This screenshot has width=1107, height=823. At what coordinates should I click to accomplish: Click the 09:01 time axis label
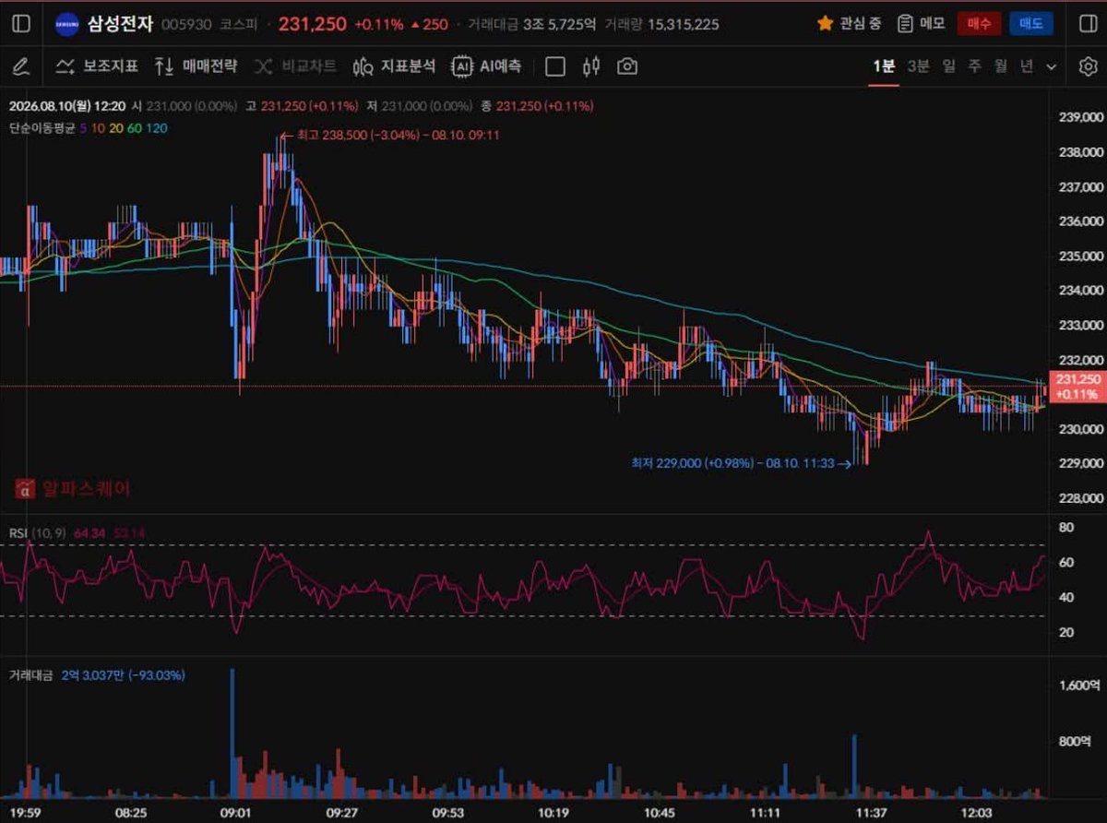coord(237,813)
